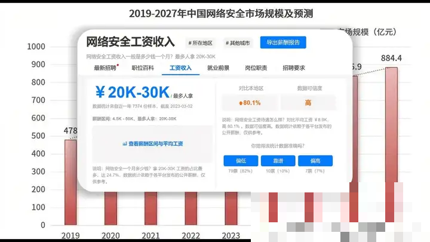
Task: Click the 网络安全工资收入 heading
Action: point(130,42)
